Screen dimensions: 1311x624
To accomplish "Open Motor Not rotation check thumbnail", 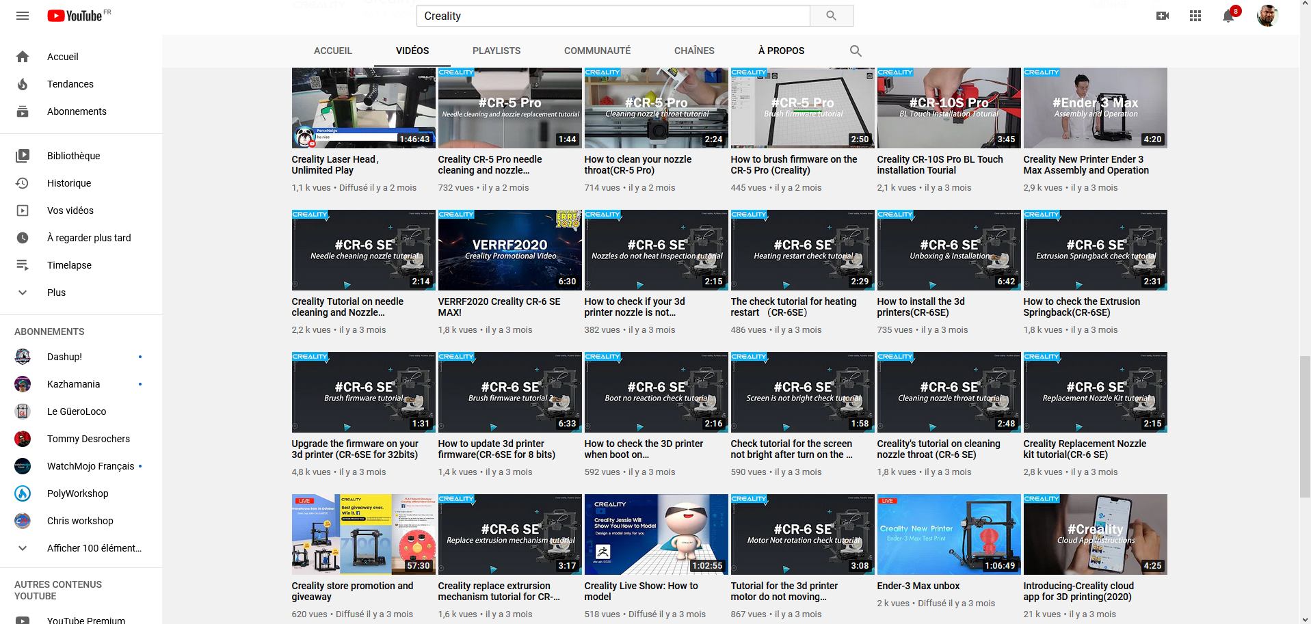I will [802, 534].
